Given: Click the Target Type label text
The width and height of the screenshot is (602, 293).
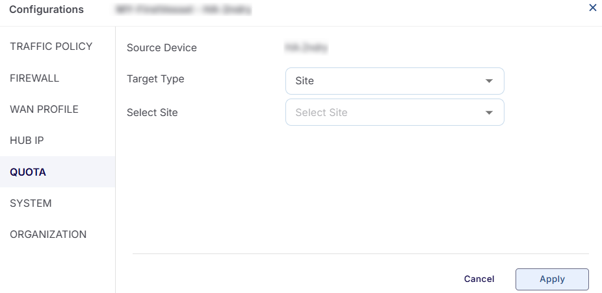Looking at the screenshot, I should 155,79.
